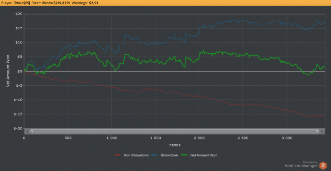
Task: Click the '$5' y-axis label
Action: 20,57
